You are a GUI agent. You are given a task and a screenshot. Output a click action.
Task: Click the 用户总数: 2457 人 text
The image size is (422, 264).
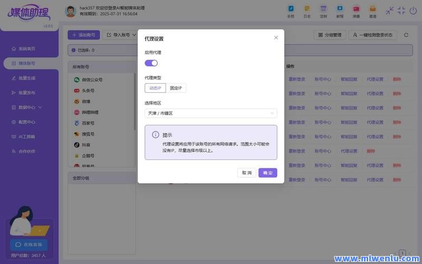(x=28, y=256)
